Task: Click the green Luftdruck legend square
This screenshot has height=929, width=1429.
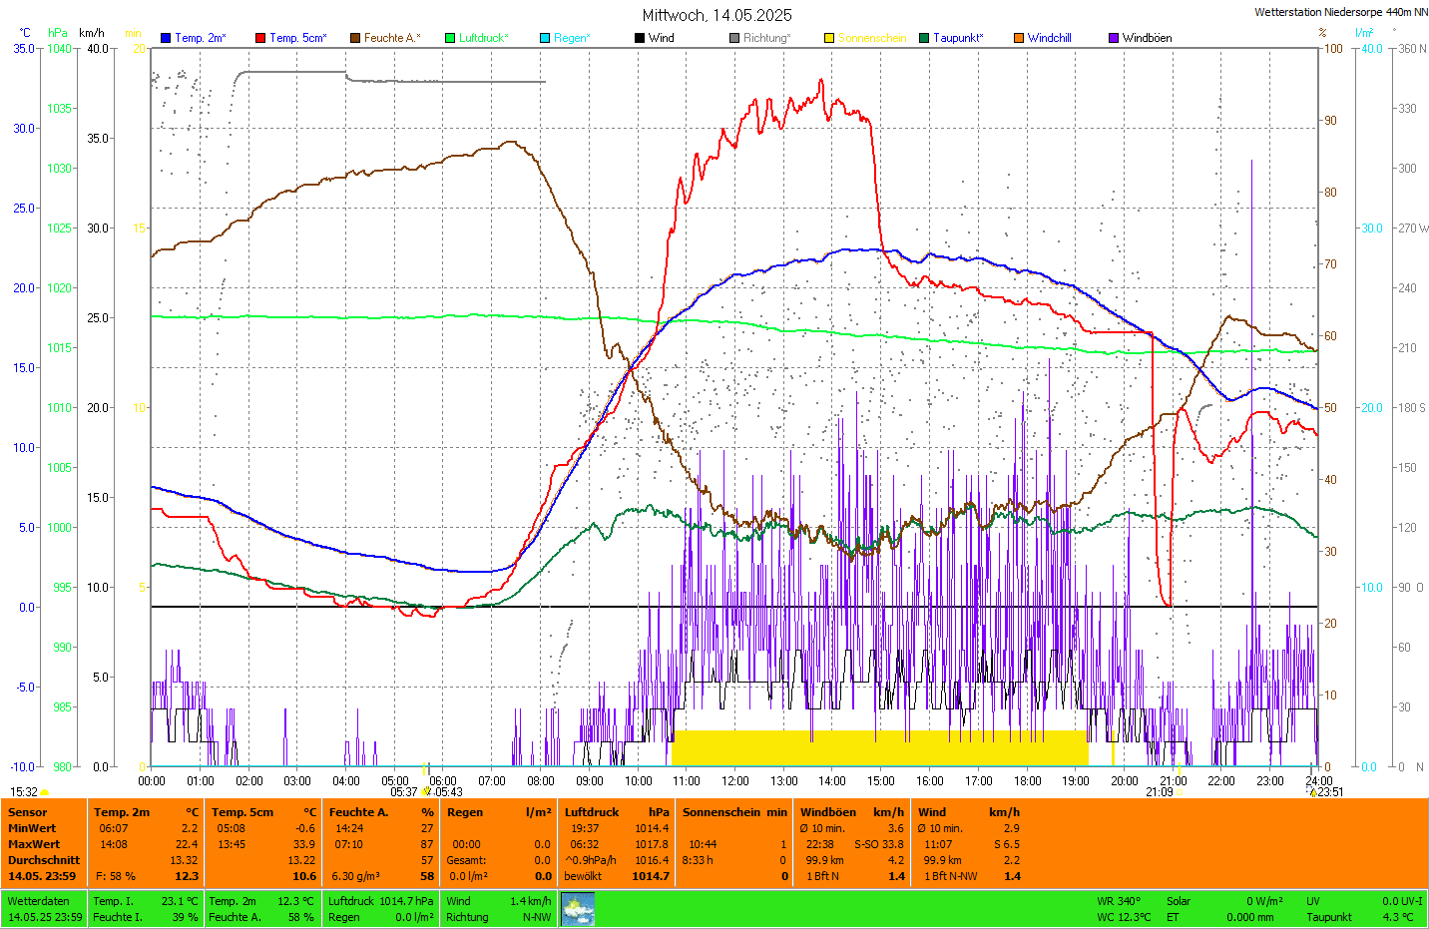Action: (x=450, y=38)
